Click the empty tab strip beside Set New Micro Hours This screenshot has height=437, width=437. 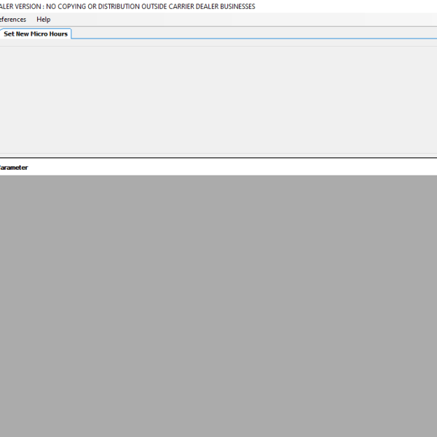coord(255,34)
